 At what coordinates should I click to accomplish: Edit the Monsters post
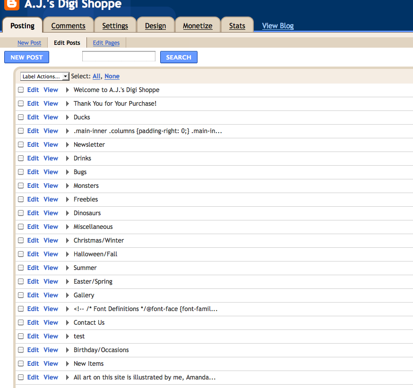click(x=33, y=186)
